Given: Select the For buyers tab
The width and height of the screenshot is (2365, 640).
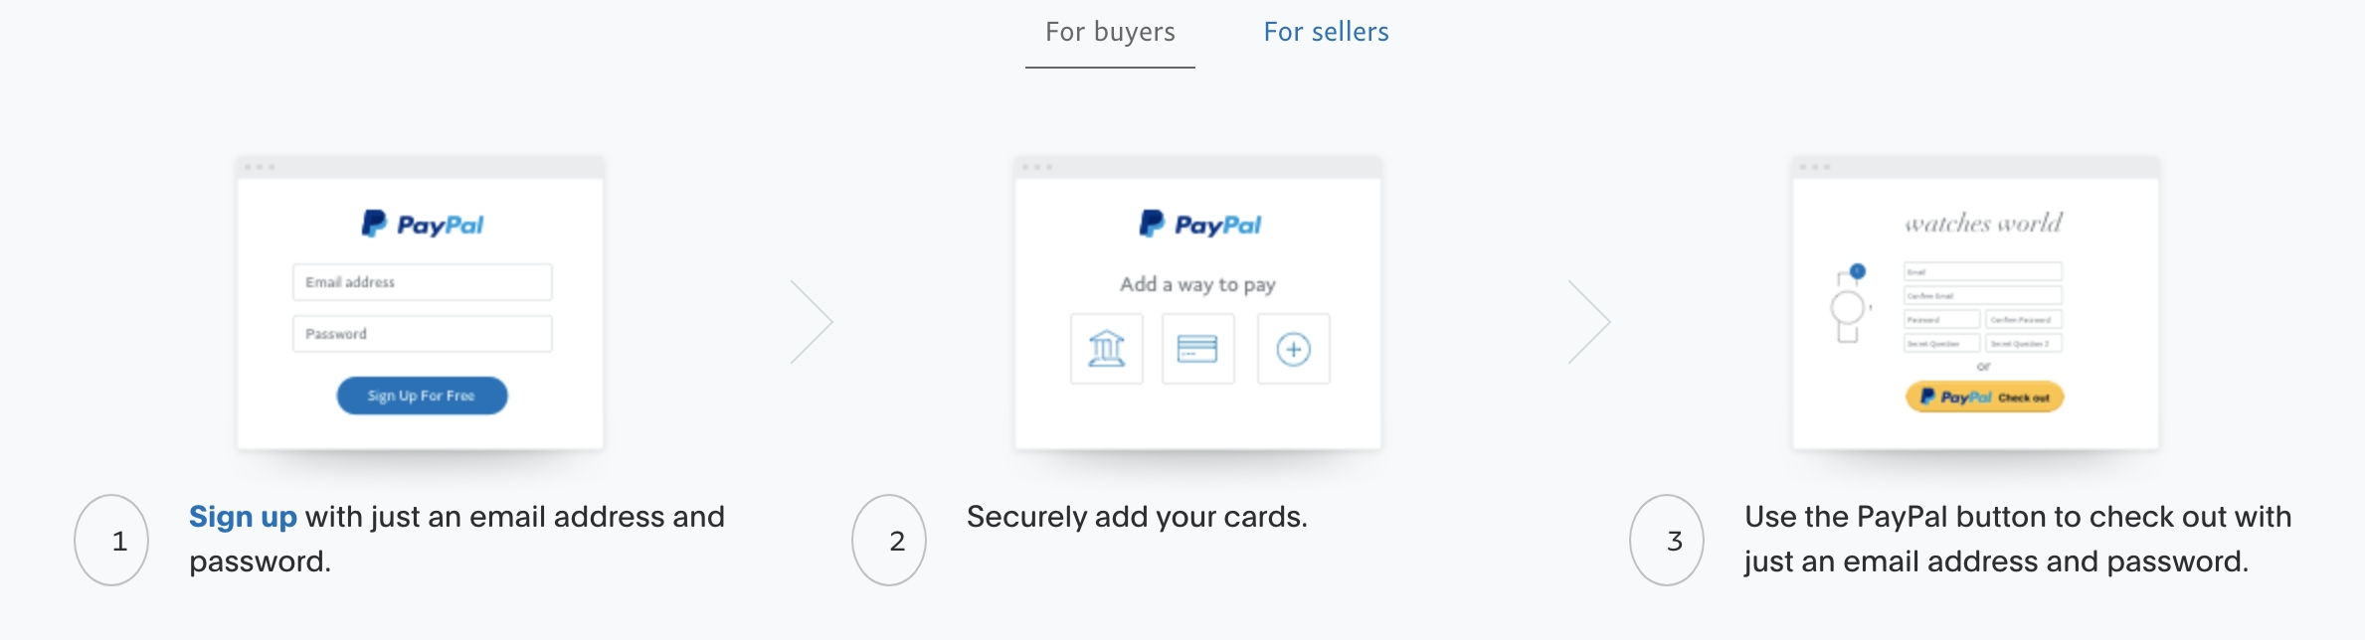Looking at the screenshot, I should coord(1110,31).
